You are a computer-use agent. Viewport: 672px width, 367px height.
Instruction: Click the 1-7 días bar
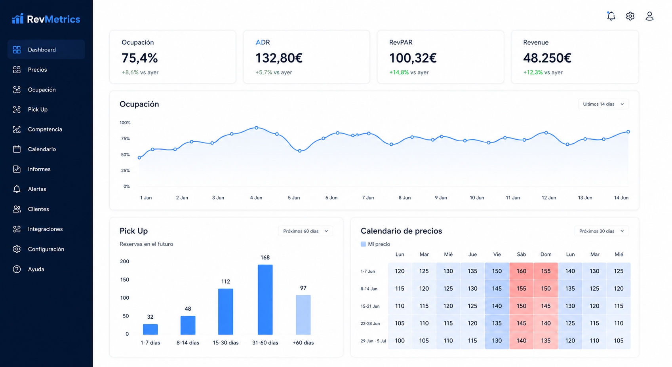(x=150, y=329)
